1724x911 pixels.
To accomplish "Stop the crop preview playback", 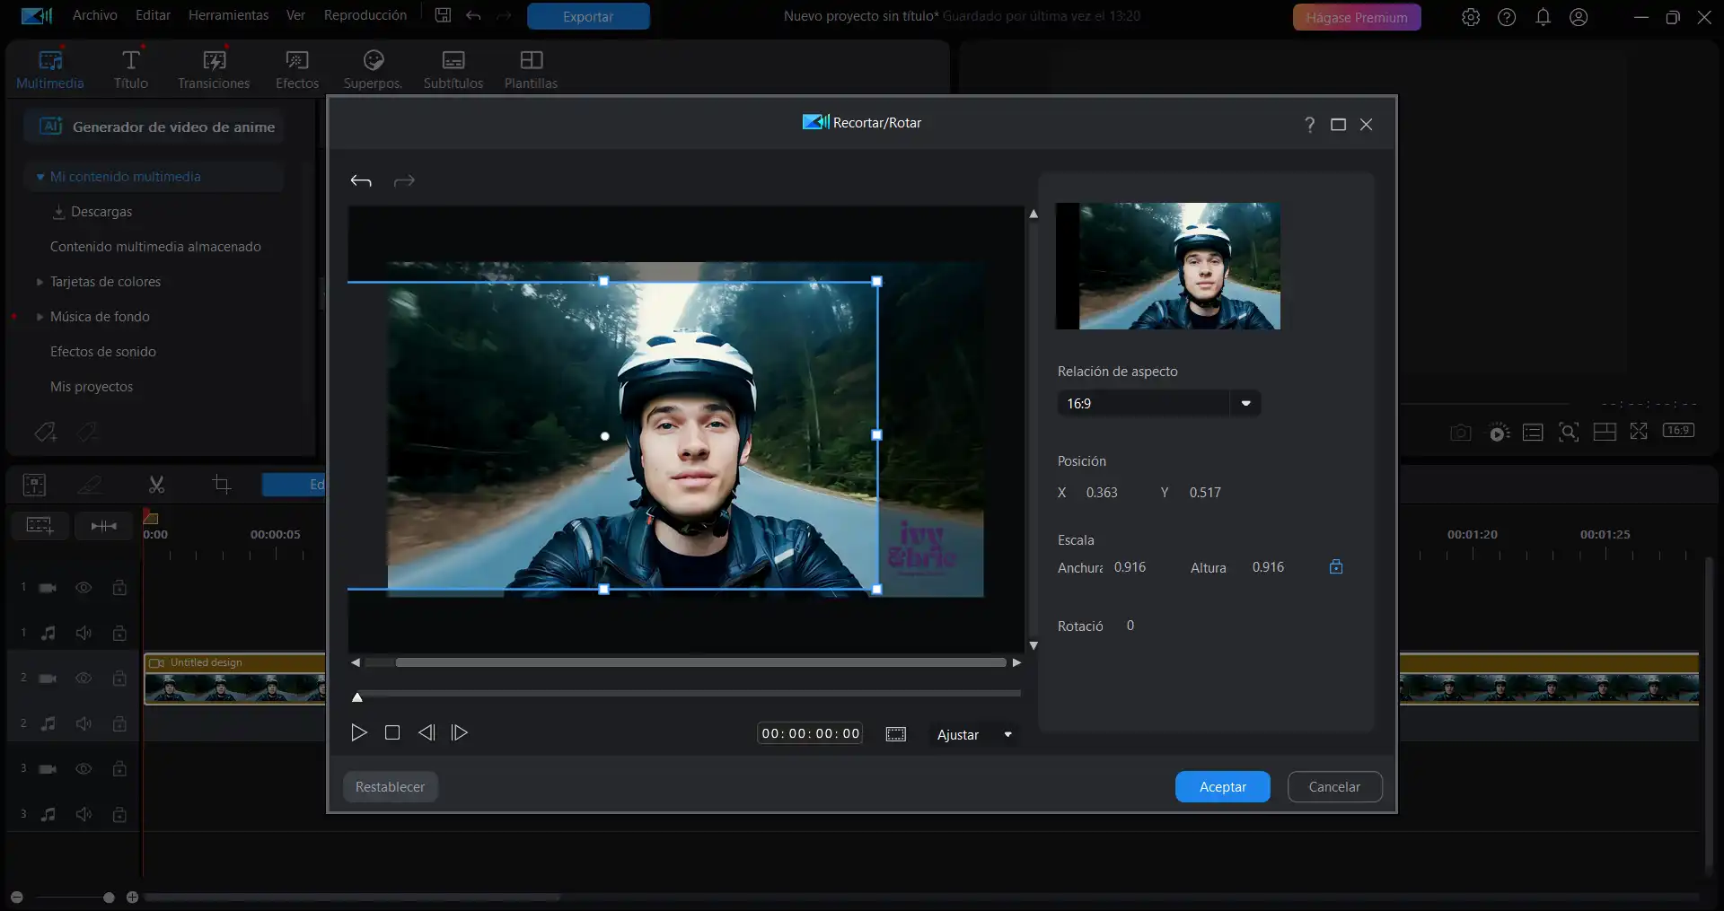I will pos(392,733).
